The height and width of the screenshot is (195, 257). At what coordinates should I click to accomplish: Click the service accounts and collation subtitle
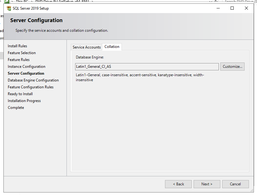62,30
